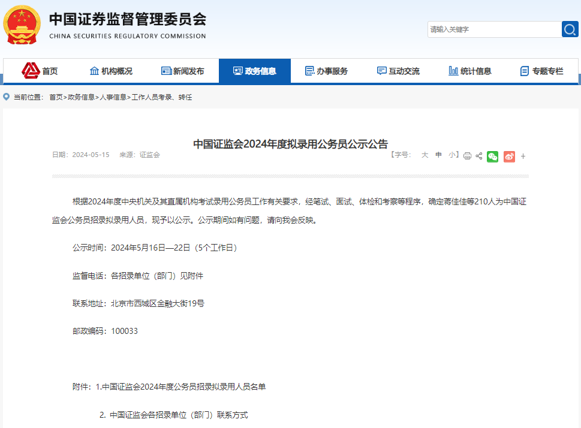Screen dimensions: 581x428
Task: Click the bar-chart icon beside 统计信息
Action: pyautogui.click(x=453, y=70)
